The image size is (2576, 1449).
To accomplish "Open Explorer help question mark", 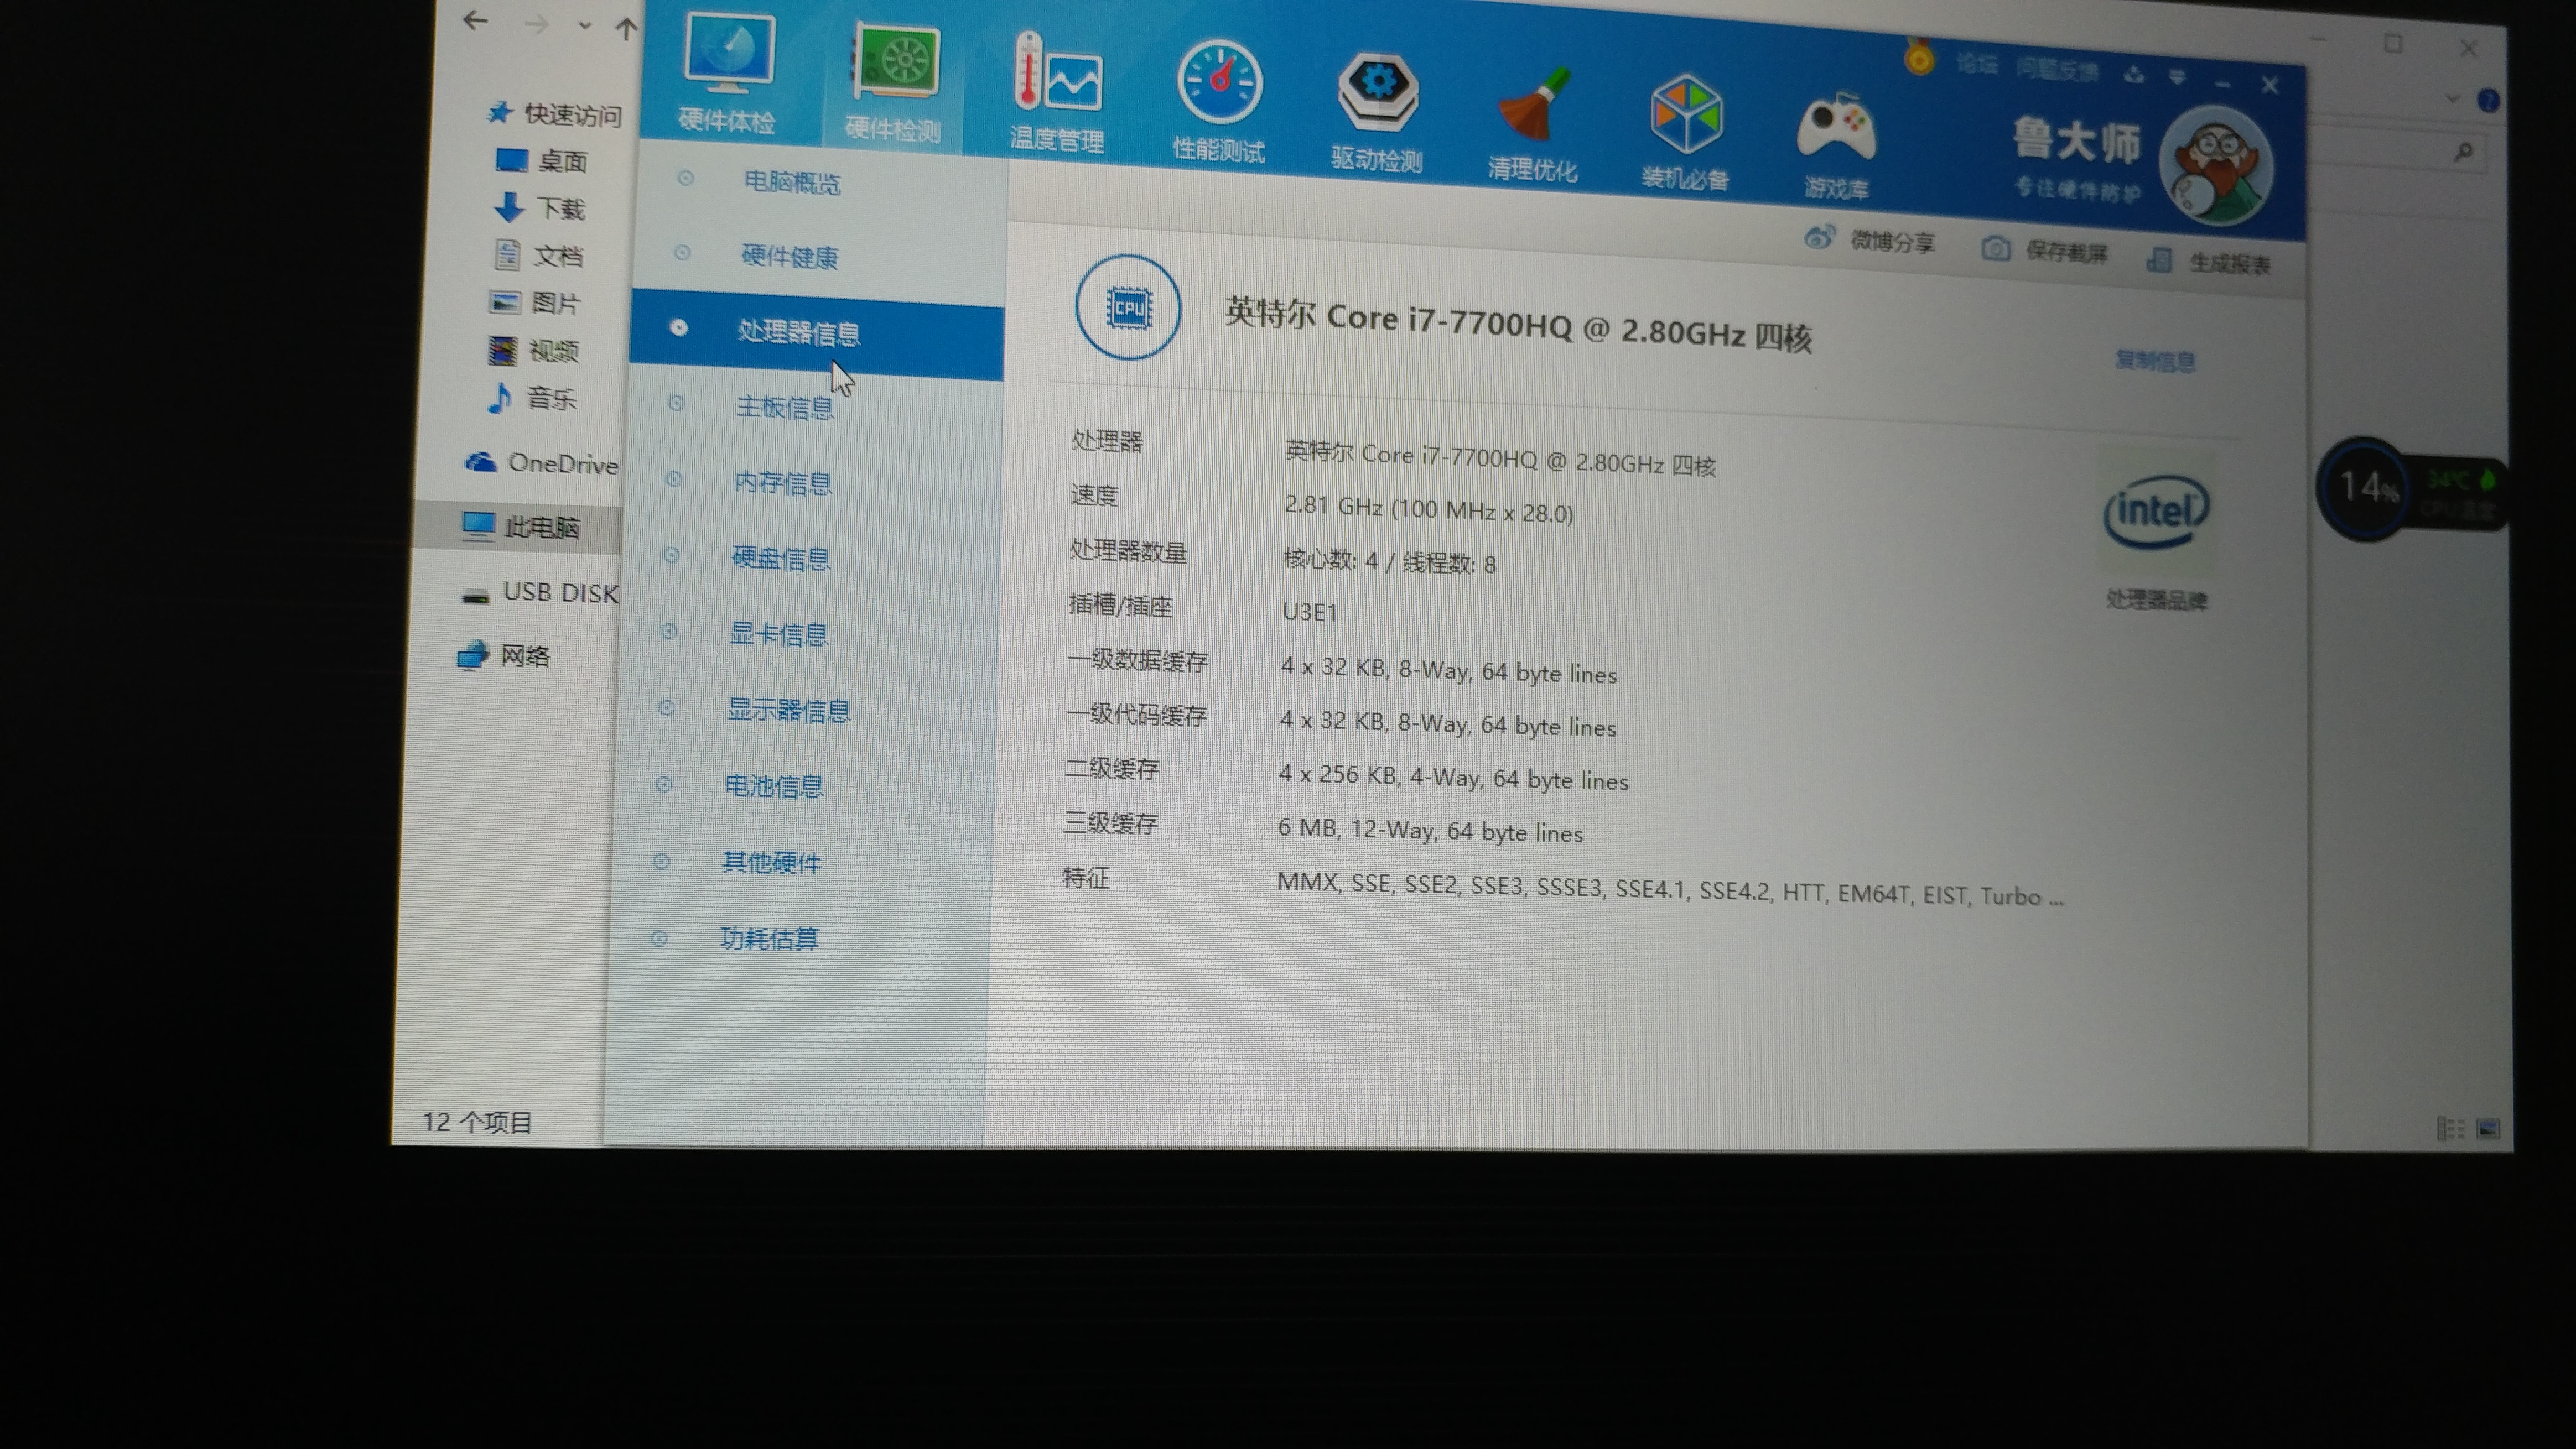I will tap(2488, 100).
